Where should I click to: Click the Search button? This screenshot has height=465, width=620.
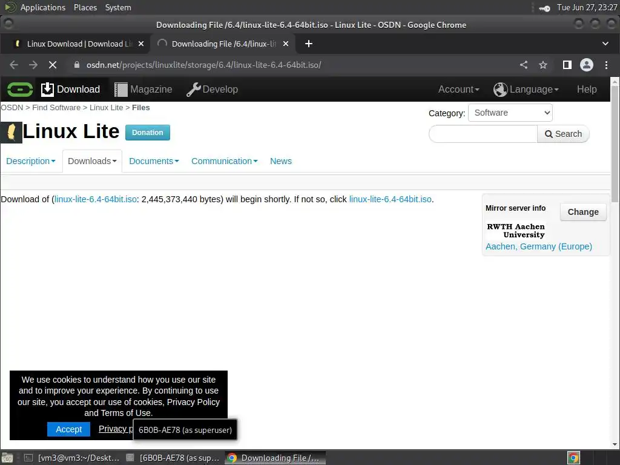[x=563, y=134]
